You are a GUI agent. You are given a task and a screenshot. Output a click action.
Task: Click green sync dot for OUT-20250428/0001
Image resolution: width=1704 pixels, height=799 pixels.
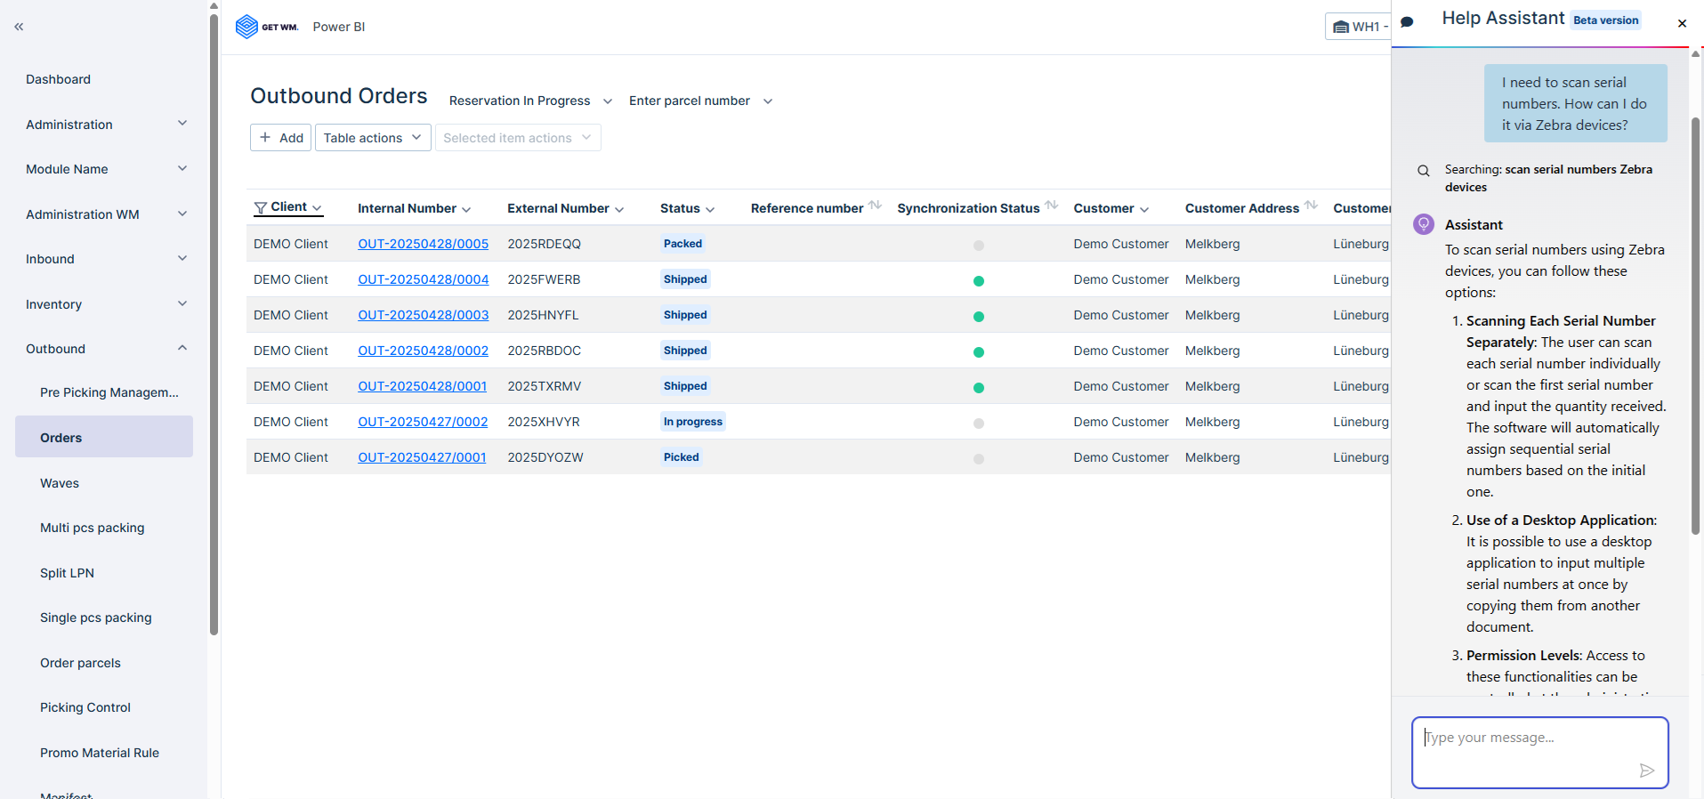(979, 388)
